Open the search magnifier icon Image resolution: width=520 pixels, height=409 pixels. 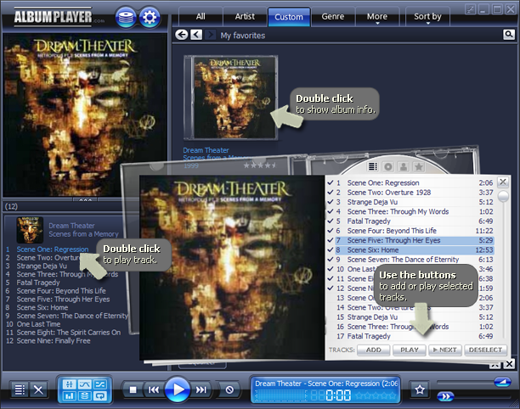point(509,34)
